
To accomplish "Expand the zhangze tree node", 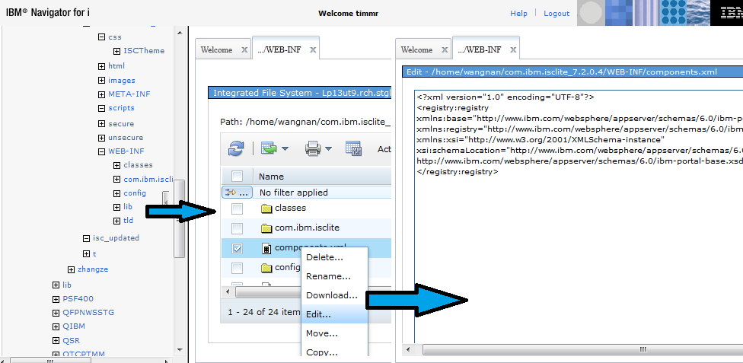I will point(71,269).
